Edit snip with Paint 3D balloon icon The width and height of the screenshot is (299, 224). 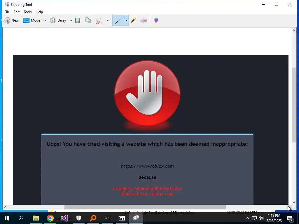156,20
